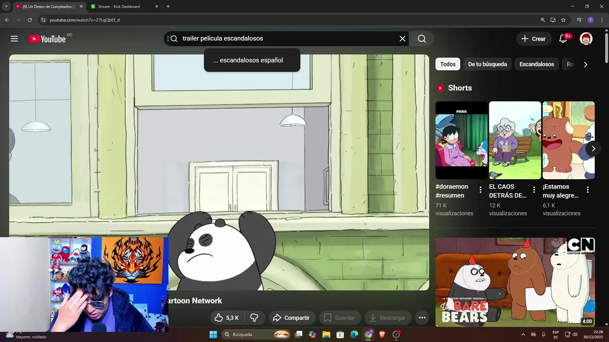Show hidden system tray icons
The width and height of the screenshot is (609, 342).
[x=523, y=334]
